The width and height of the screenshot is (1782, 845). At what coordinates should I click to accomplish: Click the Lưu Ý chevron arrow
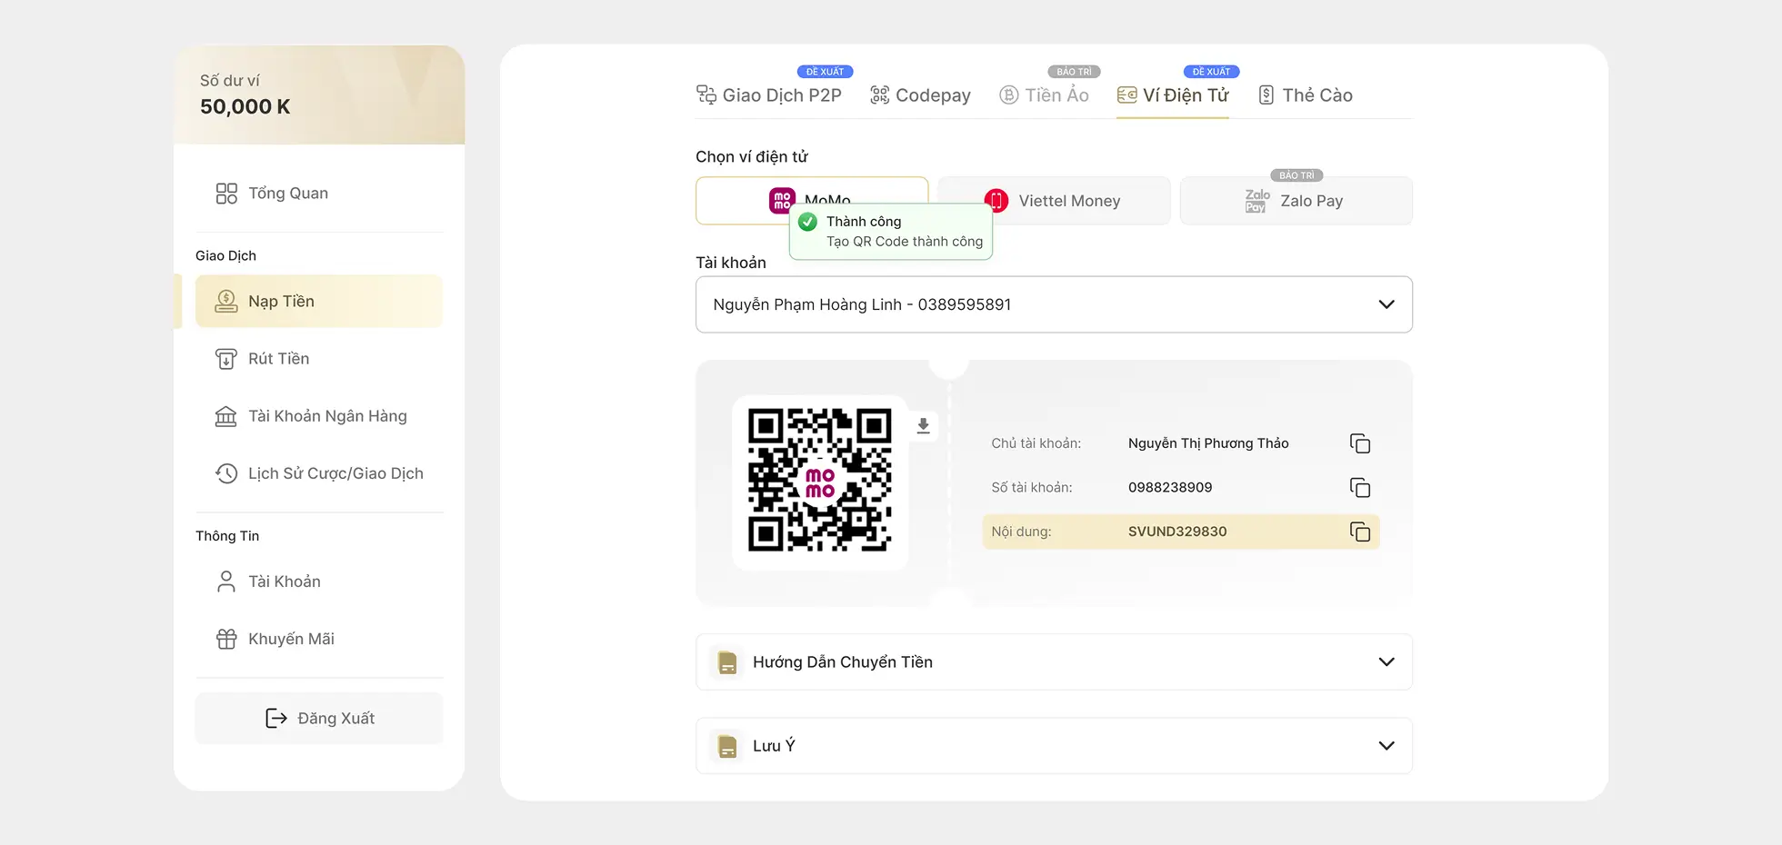1387,746
